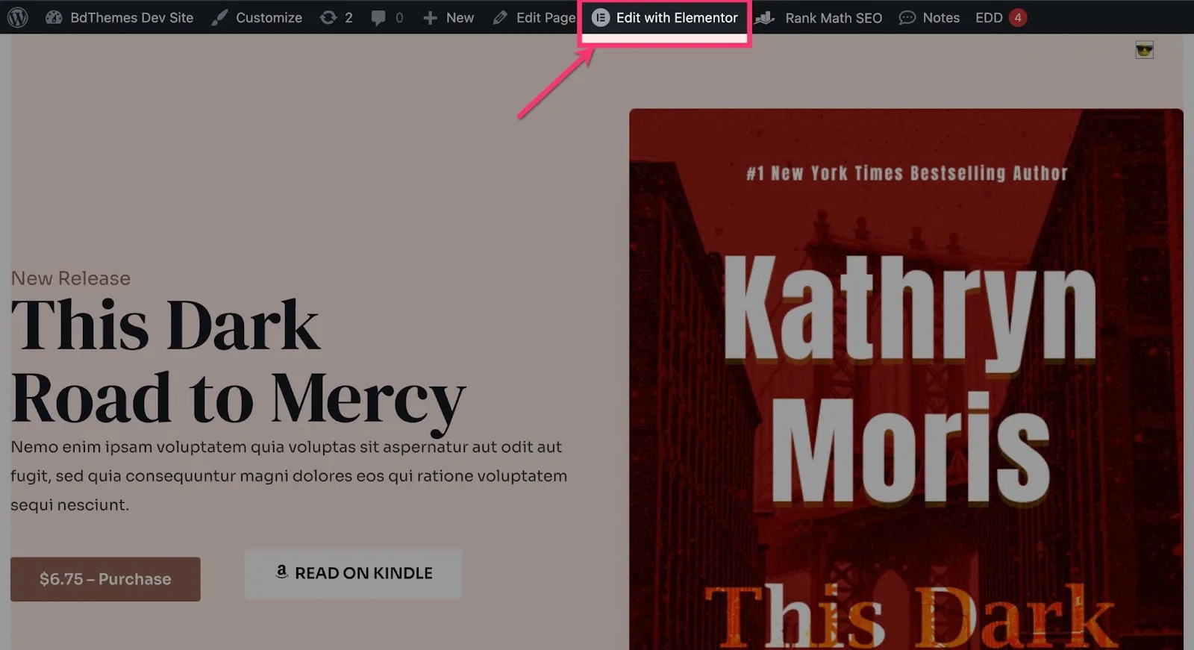
Task: Click the plus icon next to New
Action: point(430,17)
